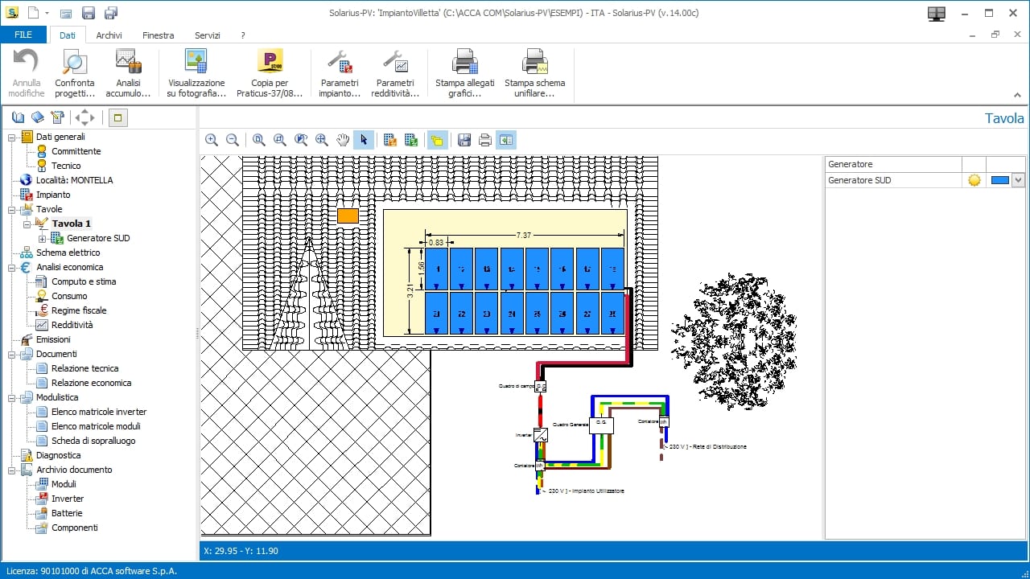1030x579 pixels.
Task: Collapse Modulistica tree node
Action: pyautogui.click(x=13, y=397)
